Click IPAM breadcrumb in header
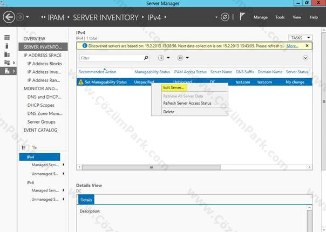 click(56, 17)
